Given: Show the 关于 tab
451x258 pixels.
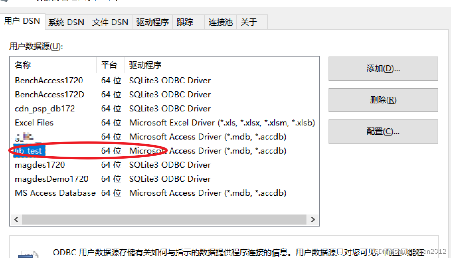Looking at the screenshot, I should tap(249, 22).
